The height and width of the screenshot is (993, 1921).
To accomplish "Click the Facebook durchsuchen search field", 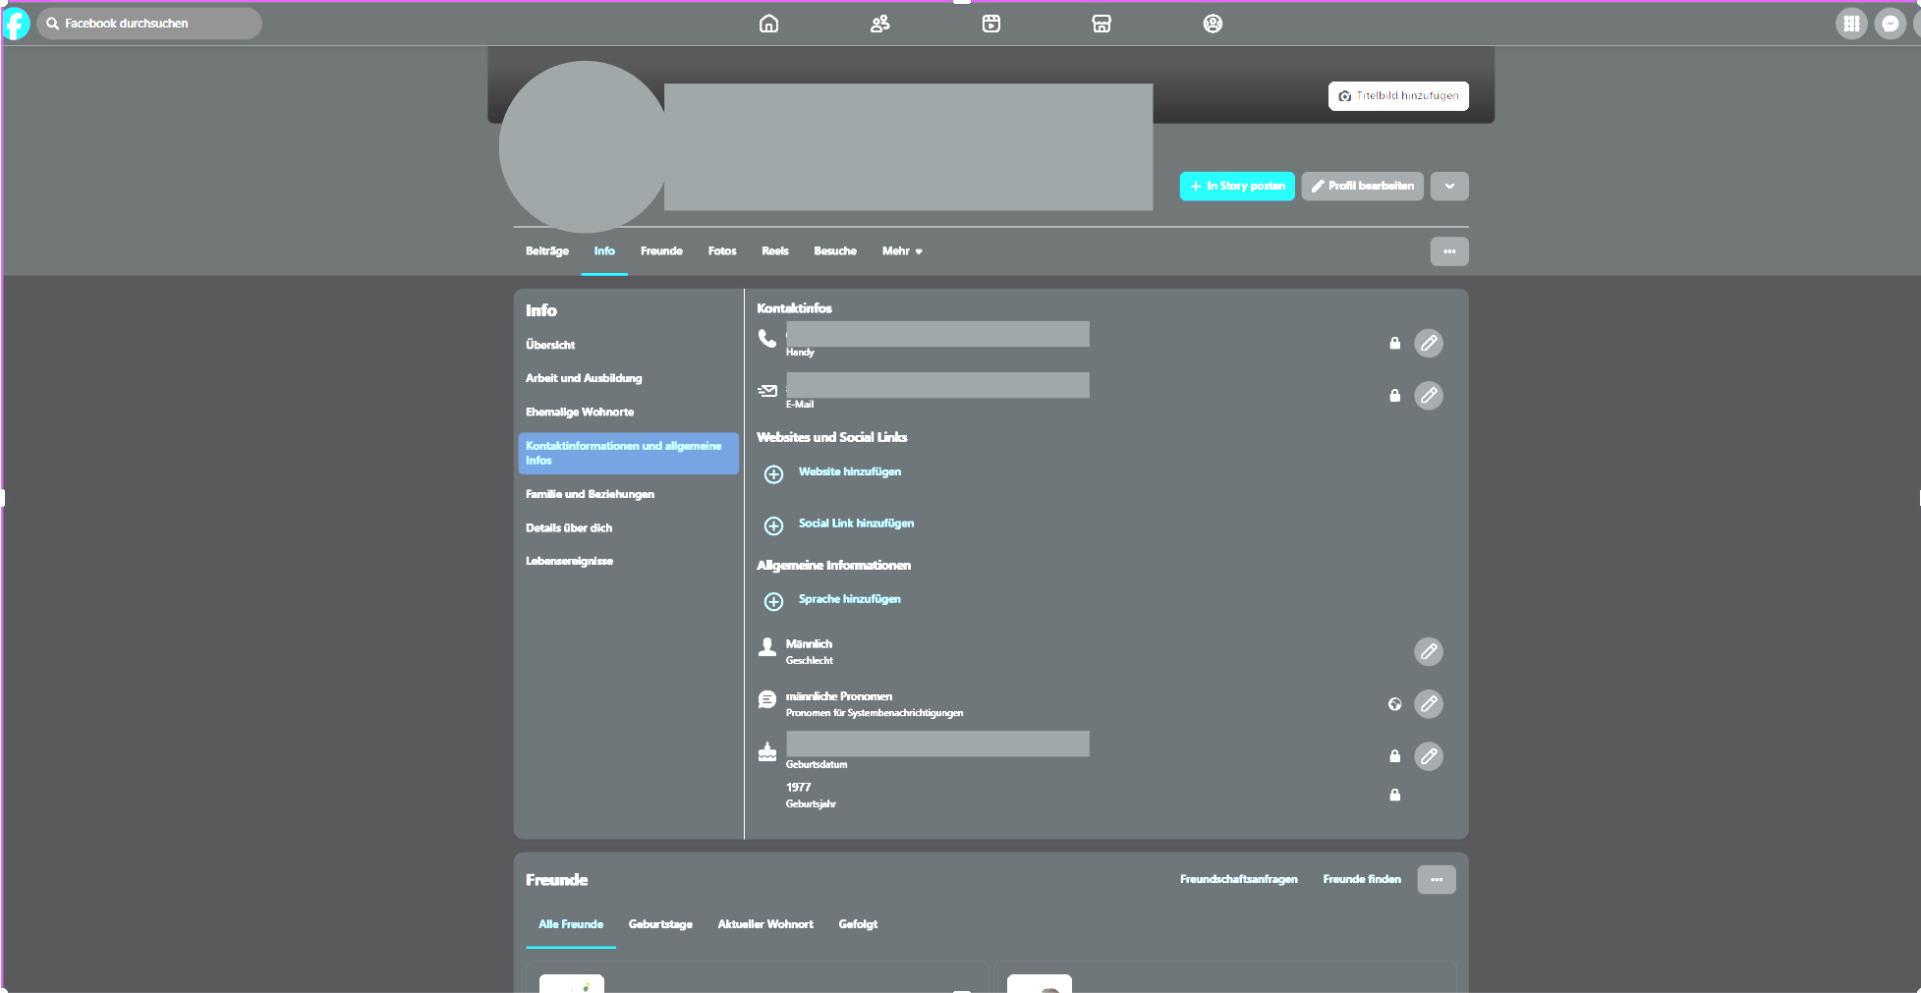I will pyautogui.click(x=149, y=24).
